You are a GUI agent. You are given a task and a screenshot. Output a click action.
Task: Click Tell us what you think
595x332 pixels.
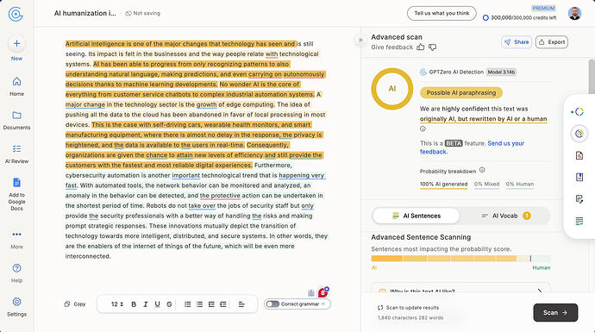pyautogui.click(x=442, y=13)
